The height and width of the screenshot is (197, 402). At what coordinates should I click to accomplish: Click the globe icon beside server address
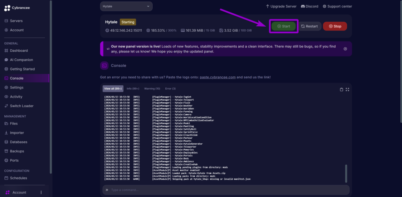(107, 30)
